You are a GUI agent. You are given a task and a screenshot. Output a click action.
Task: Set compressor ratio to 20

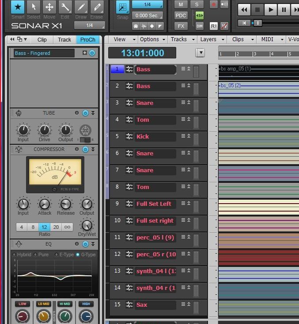(56, 227)
